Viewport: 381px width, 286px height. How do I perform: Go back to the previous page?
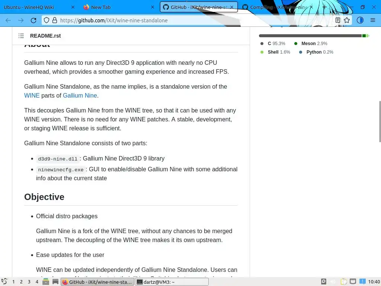[x=8, y=20]
